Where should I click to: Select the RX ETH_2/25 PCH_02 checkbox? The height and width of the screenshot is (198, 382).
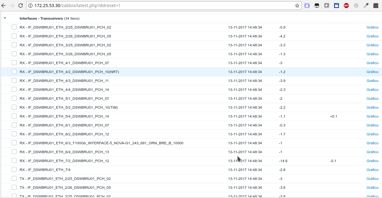tap(14, 27)
